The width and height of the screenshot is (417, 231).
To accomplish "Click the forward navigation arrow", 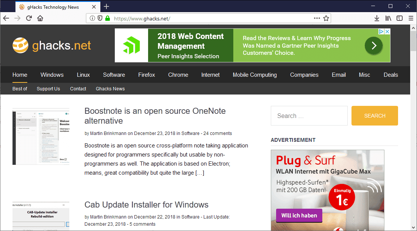I will (x=17, y=18).
